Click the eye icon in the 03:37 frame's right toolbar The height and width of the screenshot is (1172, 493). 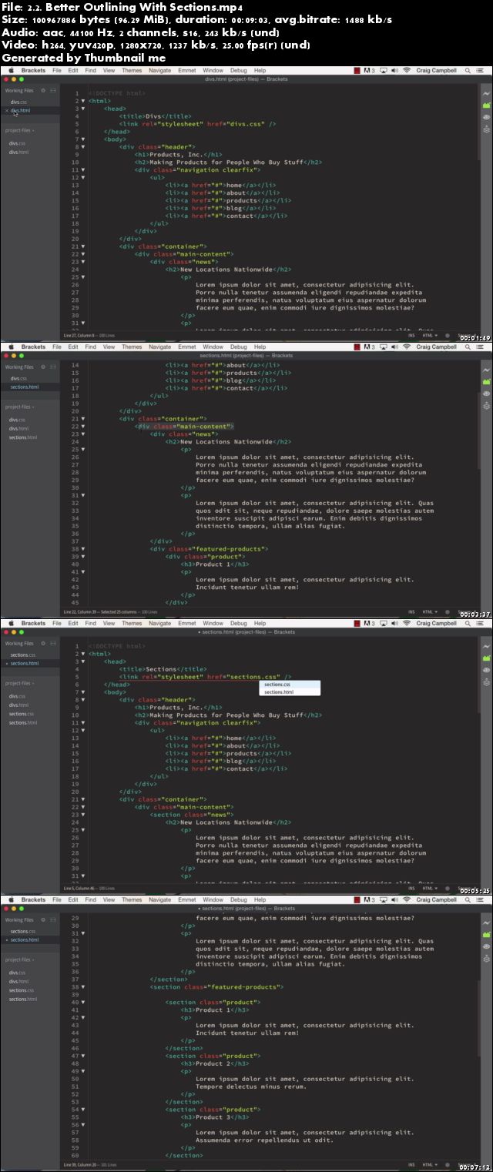coord(486,393)
